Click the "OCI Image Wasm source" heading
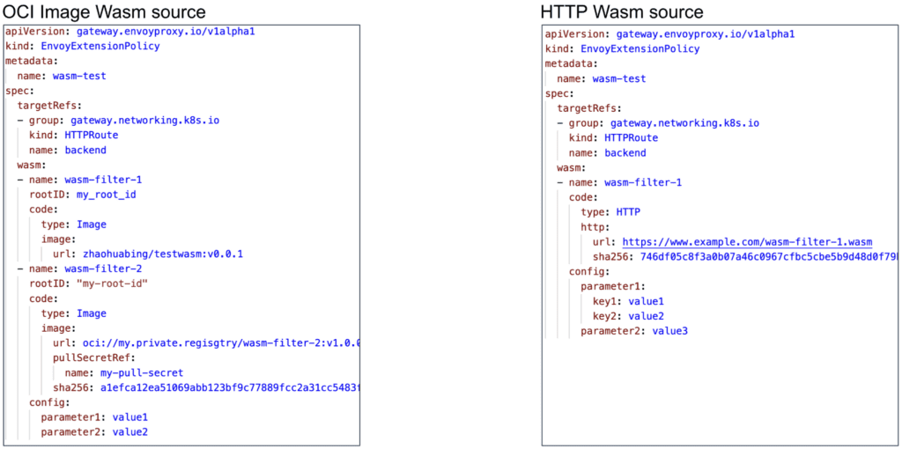Screen dimensions: 902x449 click(x=105, y=11)
